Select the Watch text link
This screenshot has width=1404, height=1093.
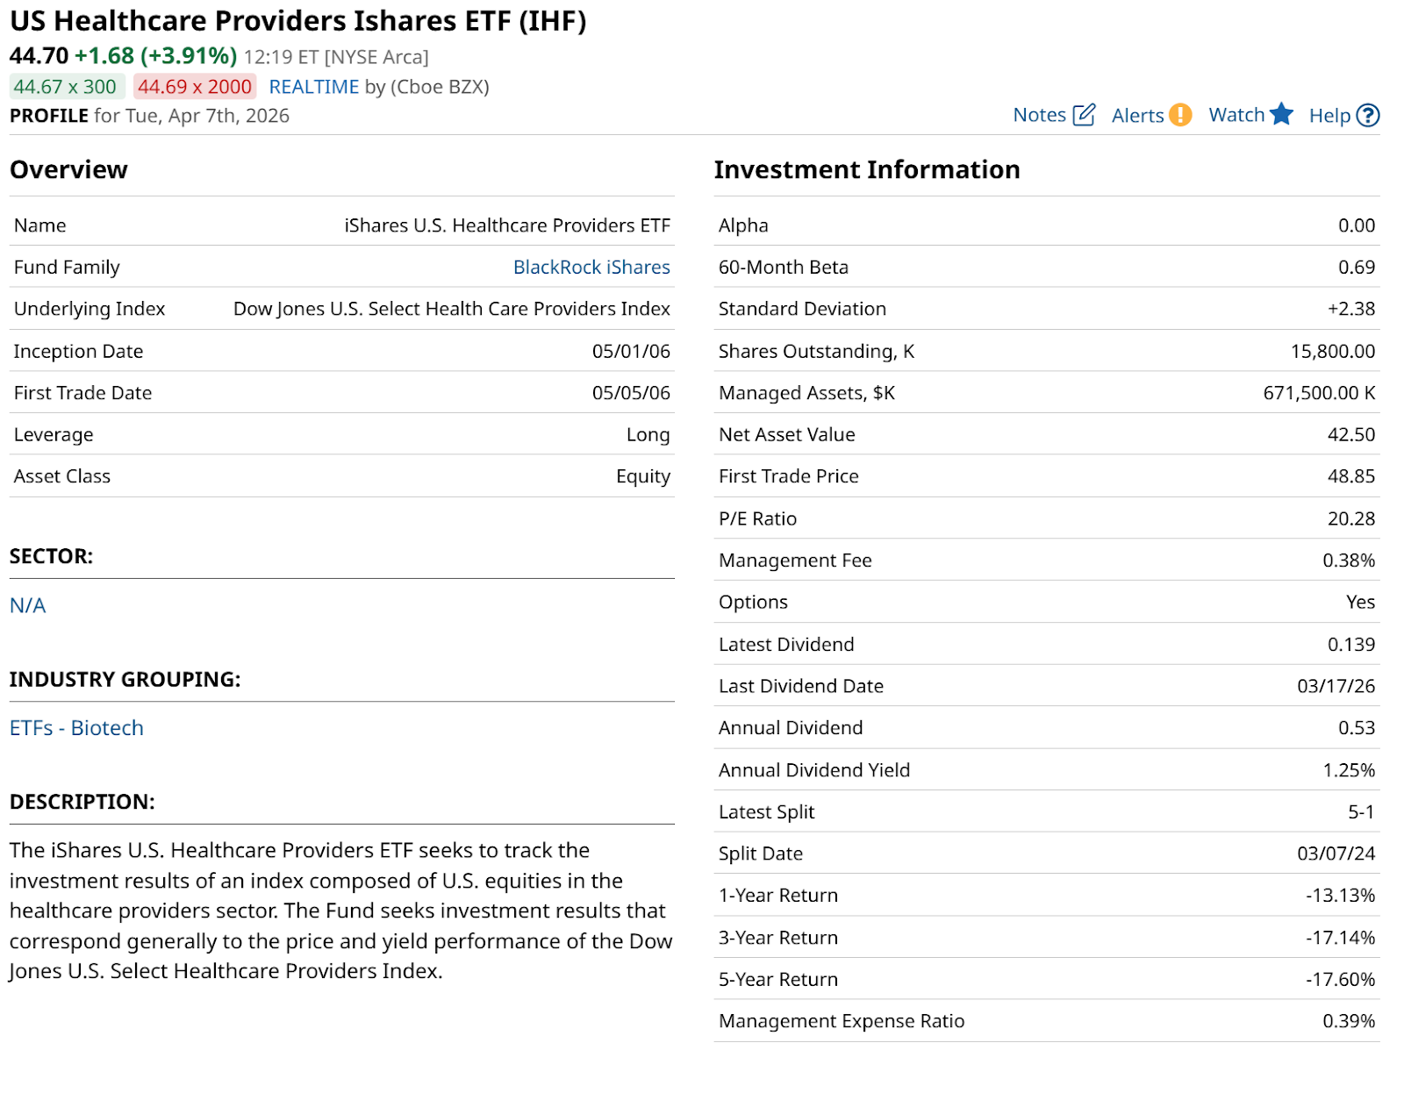click(1236, 115)
